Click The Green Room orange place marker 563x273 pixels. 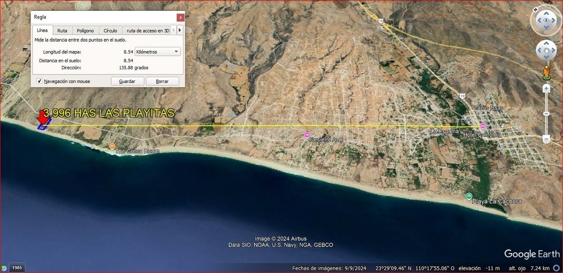point(112,147)
